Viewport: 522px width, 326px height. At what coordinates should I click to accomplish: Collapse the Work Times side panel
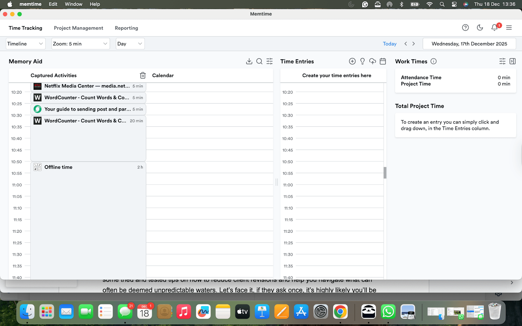click(513, 61)
